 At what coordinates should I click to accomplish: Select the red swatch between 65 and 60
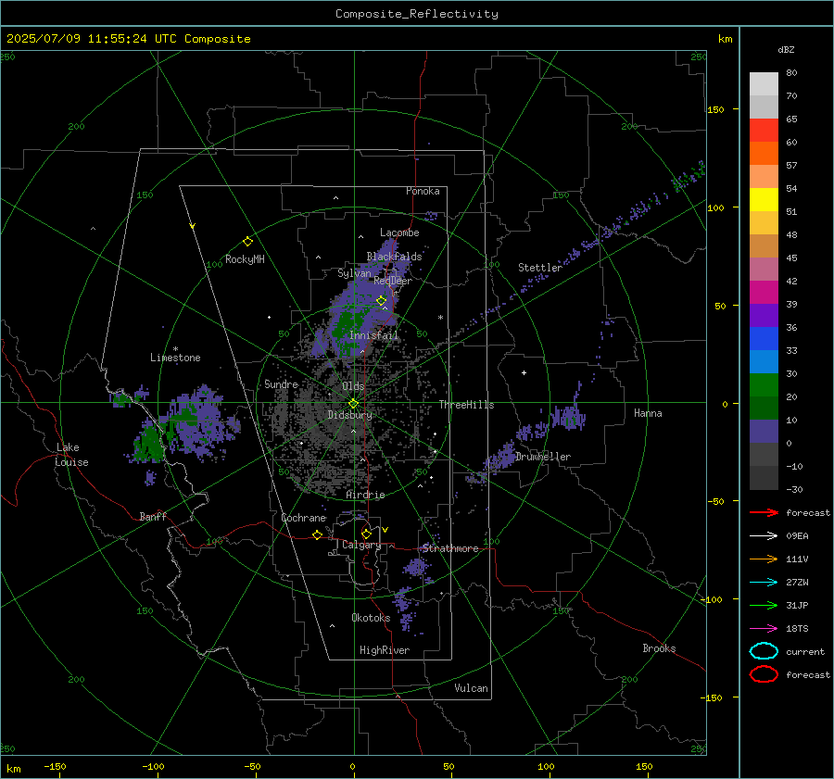764,131
